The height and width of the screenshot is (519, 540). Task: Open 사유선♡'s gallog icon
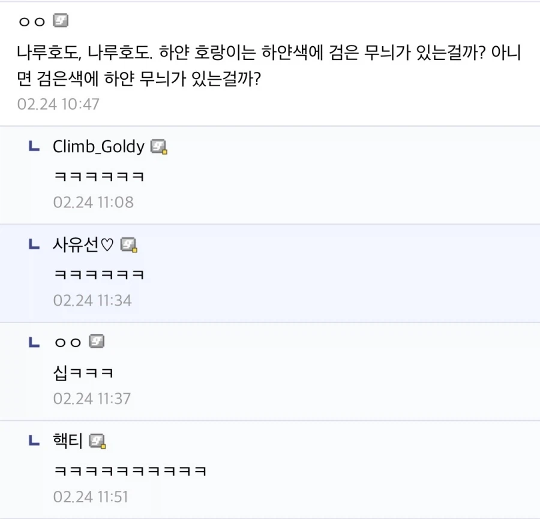(x=128, y=245)
